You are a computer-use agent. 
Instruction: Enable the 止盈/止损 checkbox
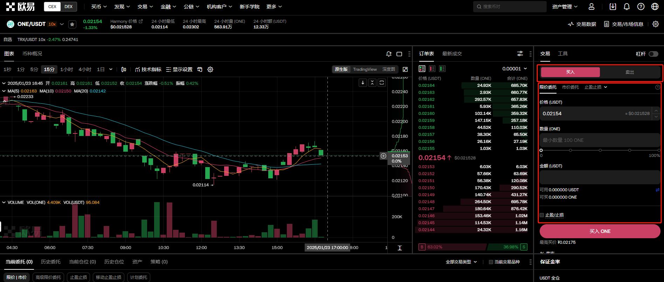pos(542,215)
